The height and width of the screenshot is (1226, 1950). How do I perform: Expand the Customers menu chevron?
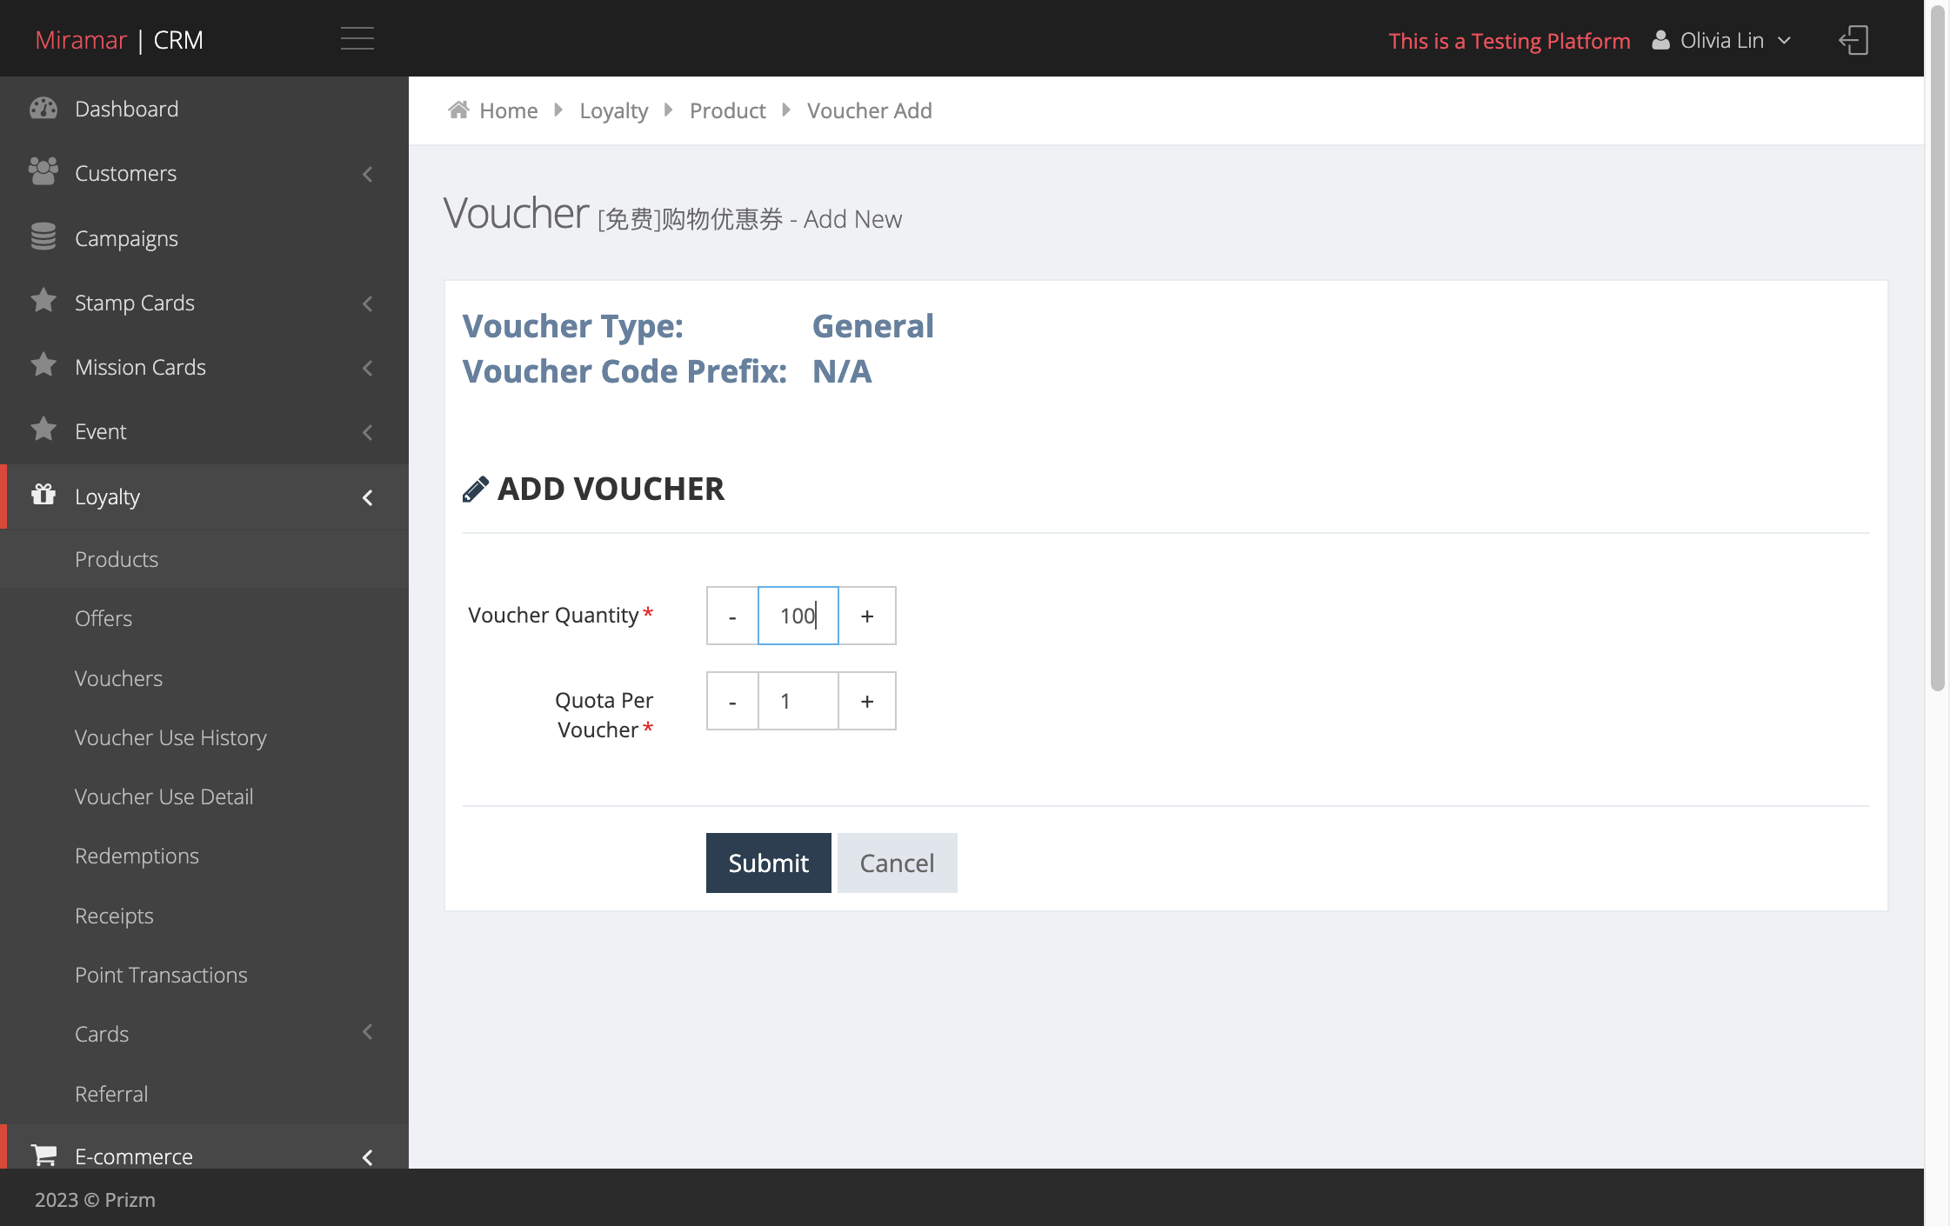tap(368, 174)
